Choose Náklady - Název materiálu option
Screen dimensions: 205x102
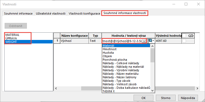pyautogui.click(x=126, y=74)
